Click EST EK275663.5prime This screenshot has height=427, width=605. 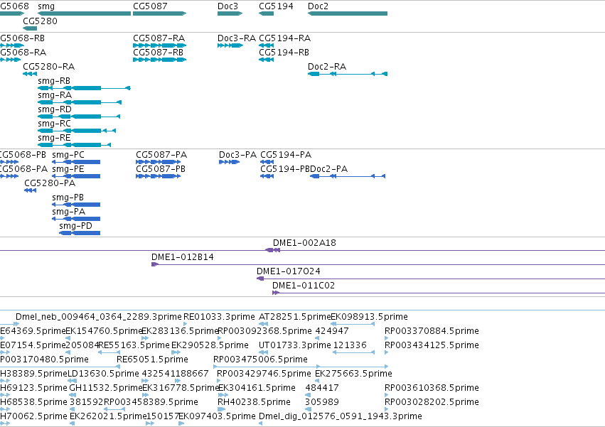tap(317, 381)
